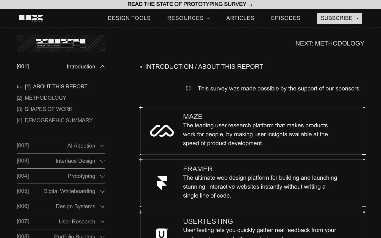Select the Portfolio Builders section label

pyautogui.click(x=75, y=236)
